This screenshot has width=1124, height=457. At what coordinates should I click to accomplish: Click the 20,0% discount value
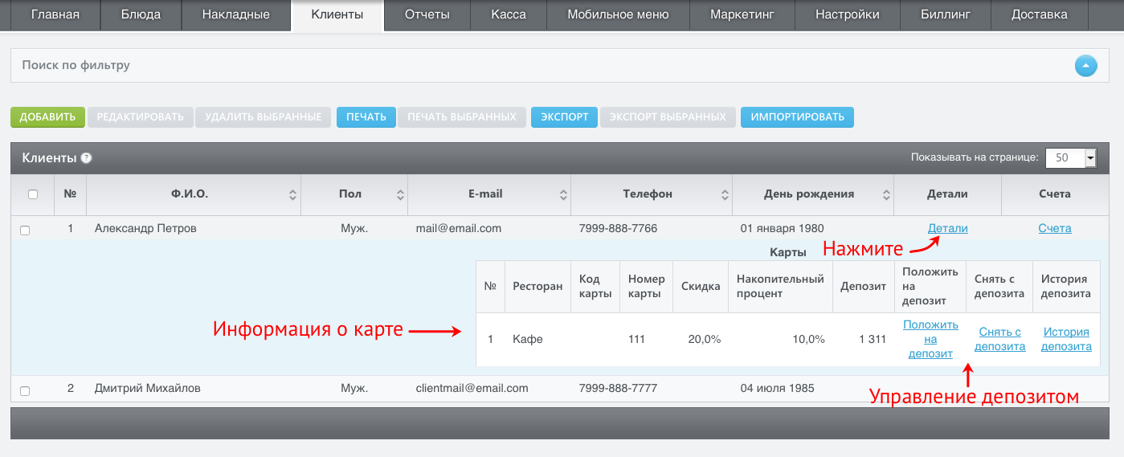tap(705, 339)
